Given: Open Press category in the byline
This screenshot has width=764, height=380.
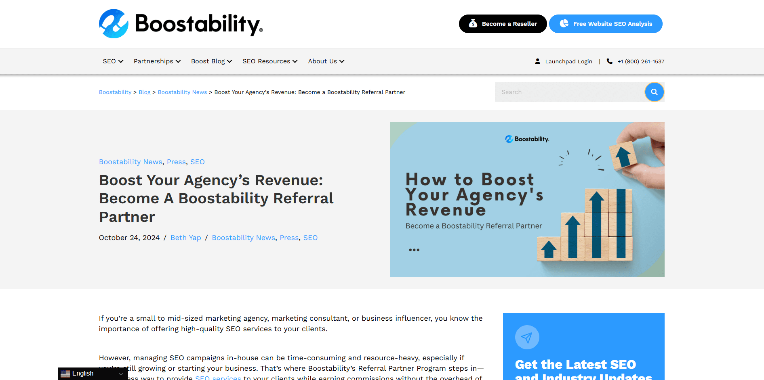Looking at the screenshot, I should 289,238.
